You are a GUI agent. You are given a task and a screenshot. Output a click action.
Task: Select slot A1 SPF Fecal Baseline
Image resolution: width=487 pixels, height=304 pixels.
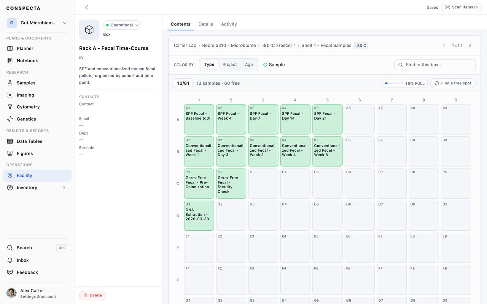click(199, 119)
